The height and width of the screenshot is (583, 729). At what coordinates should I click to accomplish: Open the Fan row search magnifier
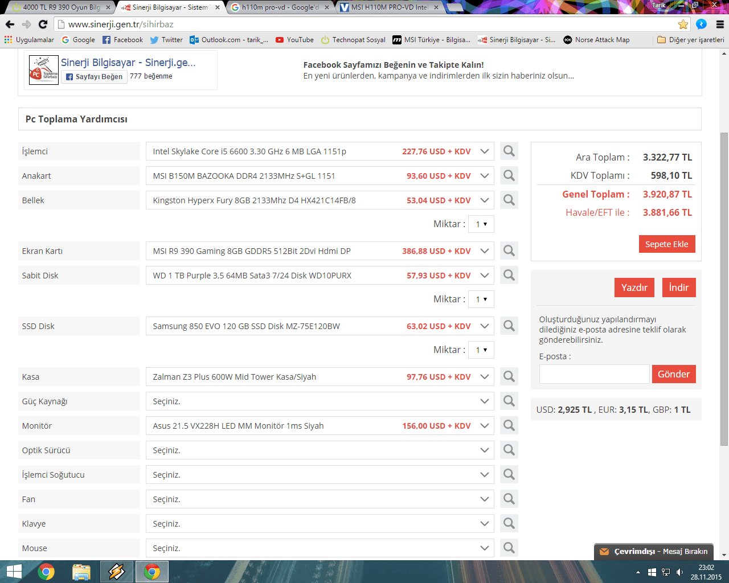509,499
